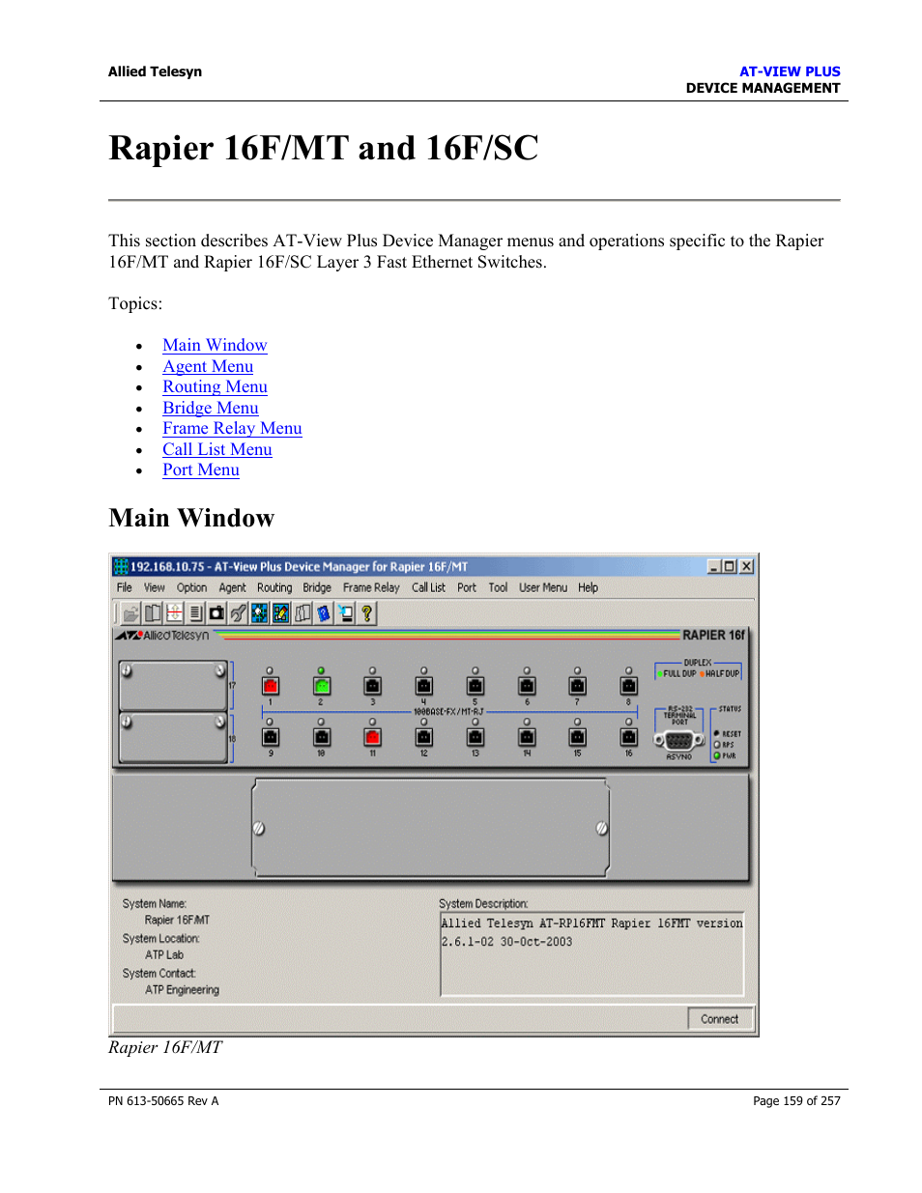Select port 6 on the switch
The height and width of the screenshot is (1193, 922).
[527, 686]
